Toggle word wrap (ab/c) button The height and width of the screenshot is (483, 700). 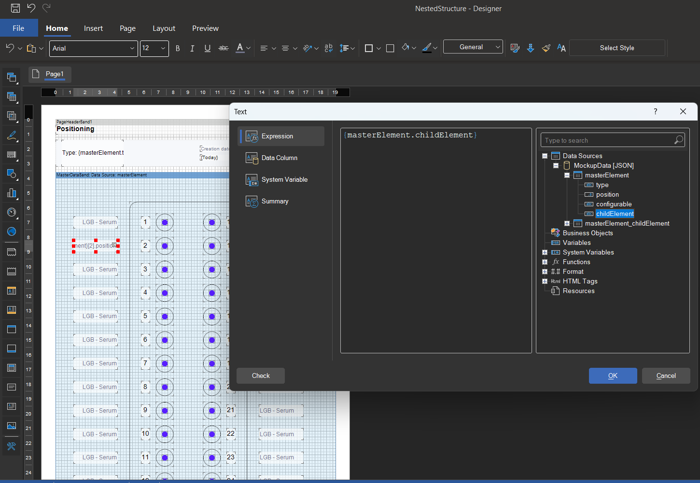tap(329, 48)
